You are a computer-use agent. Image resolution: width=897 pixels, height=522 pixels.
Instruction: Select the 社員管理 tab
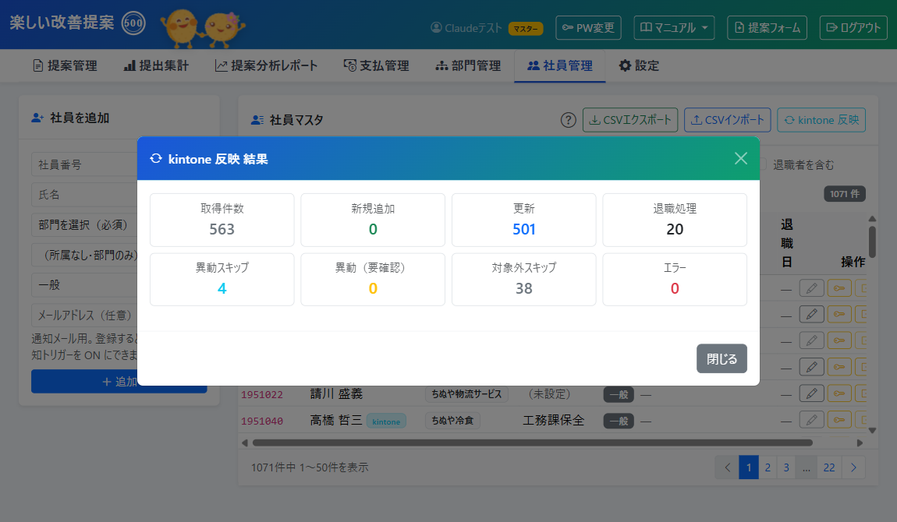click(x=559, y=65)
